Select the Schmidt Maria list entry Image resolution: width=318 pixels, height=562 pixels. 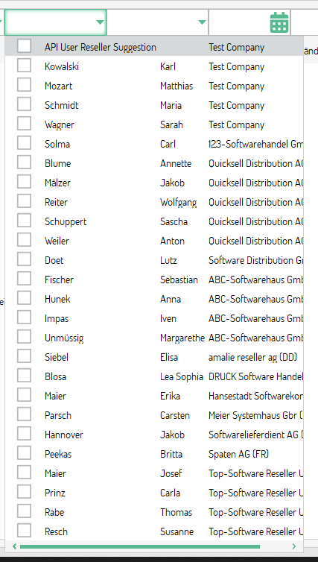point(154,105)
